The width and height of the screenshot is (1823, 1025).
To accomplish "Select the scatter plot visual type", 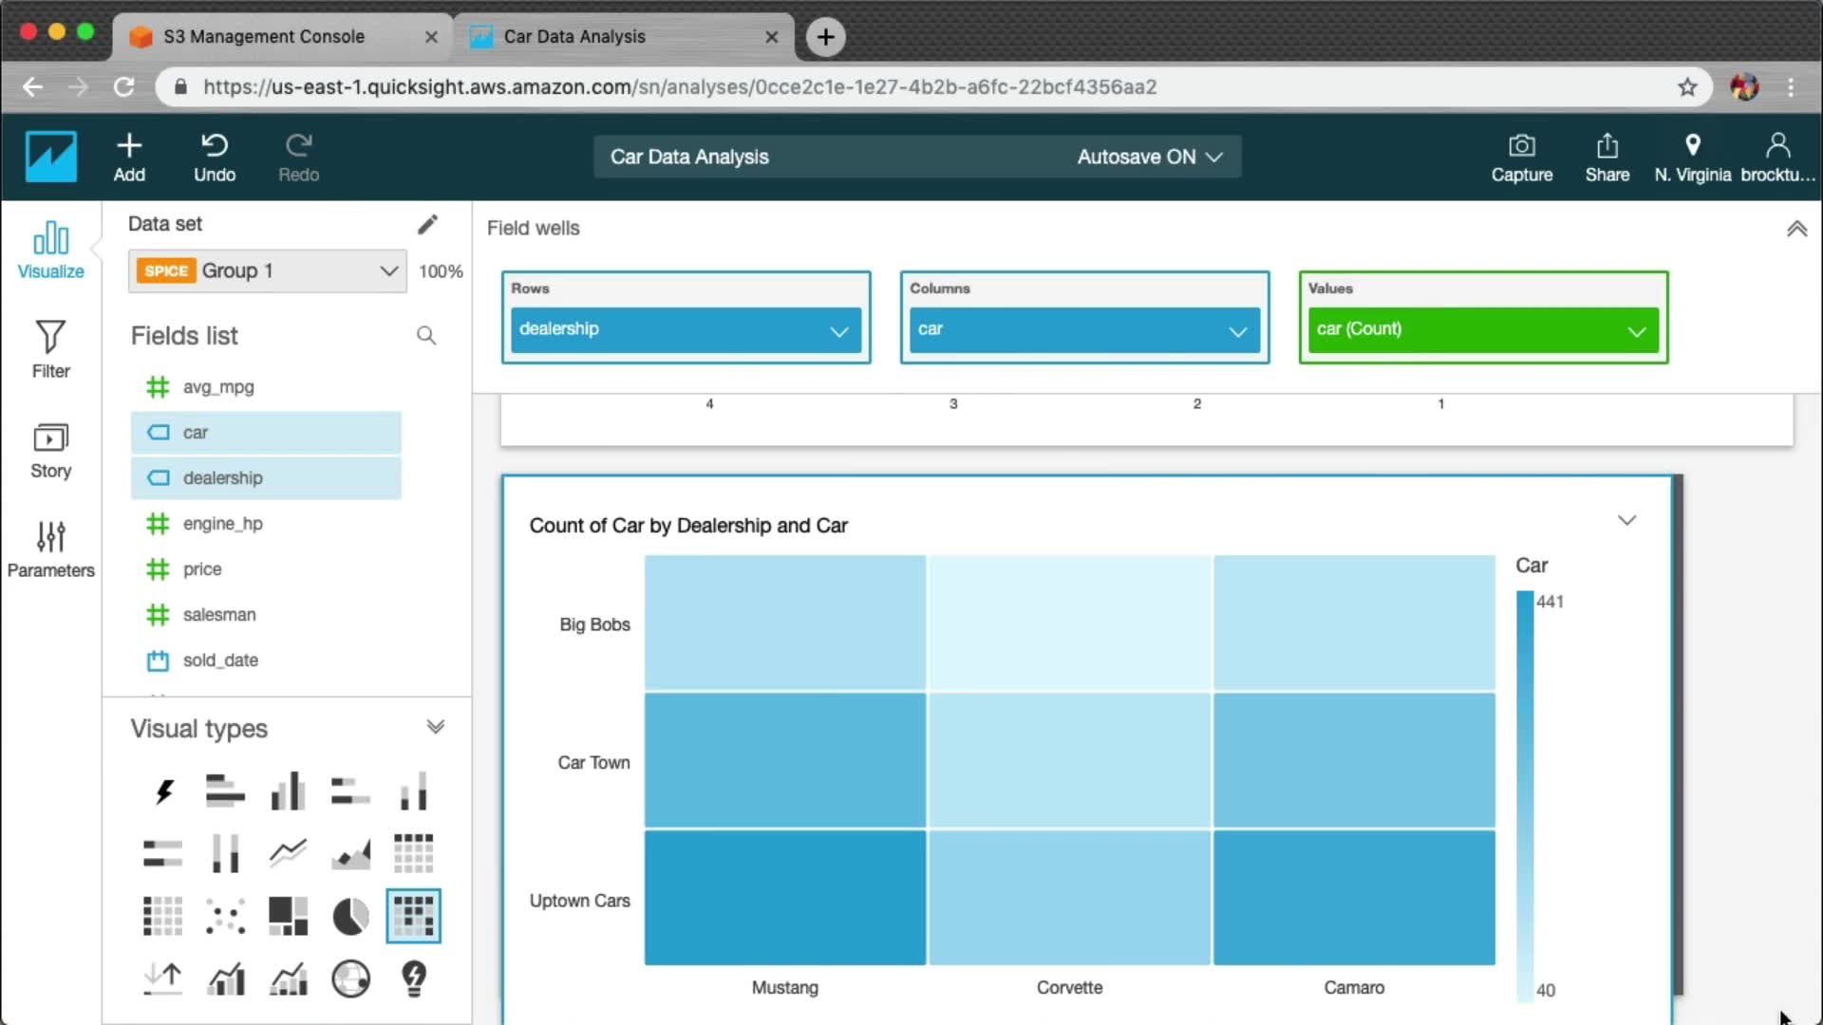I will (x=225, y=917).
